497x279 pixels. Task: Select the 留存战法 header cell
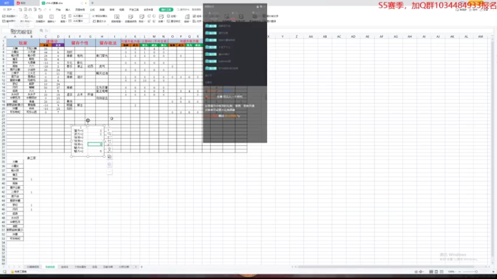click(107, 43)
